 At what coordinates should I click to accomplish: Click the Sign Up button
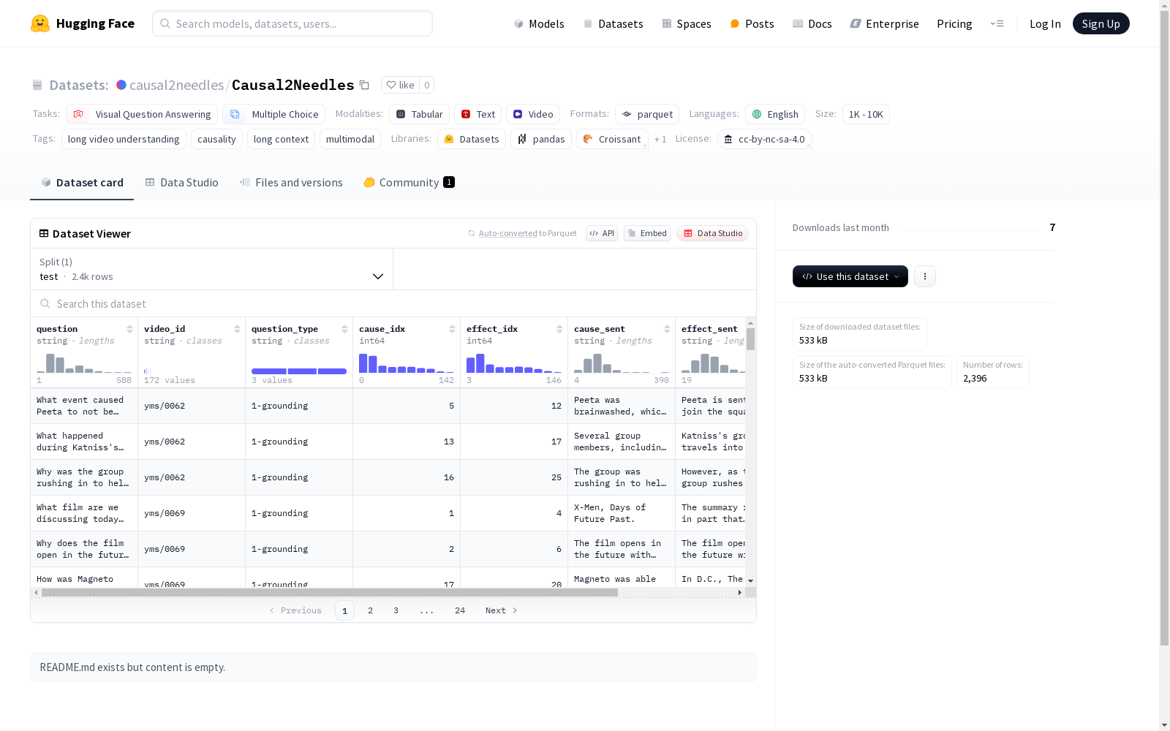pos(1101,23)
